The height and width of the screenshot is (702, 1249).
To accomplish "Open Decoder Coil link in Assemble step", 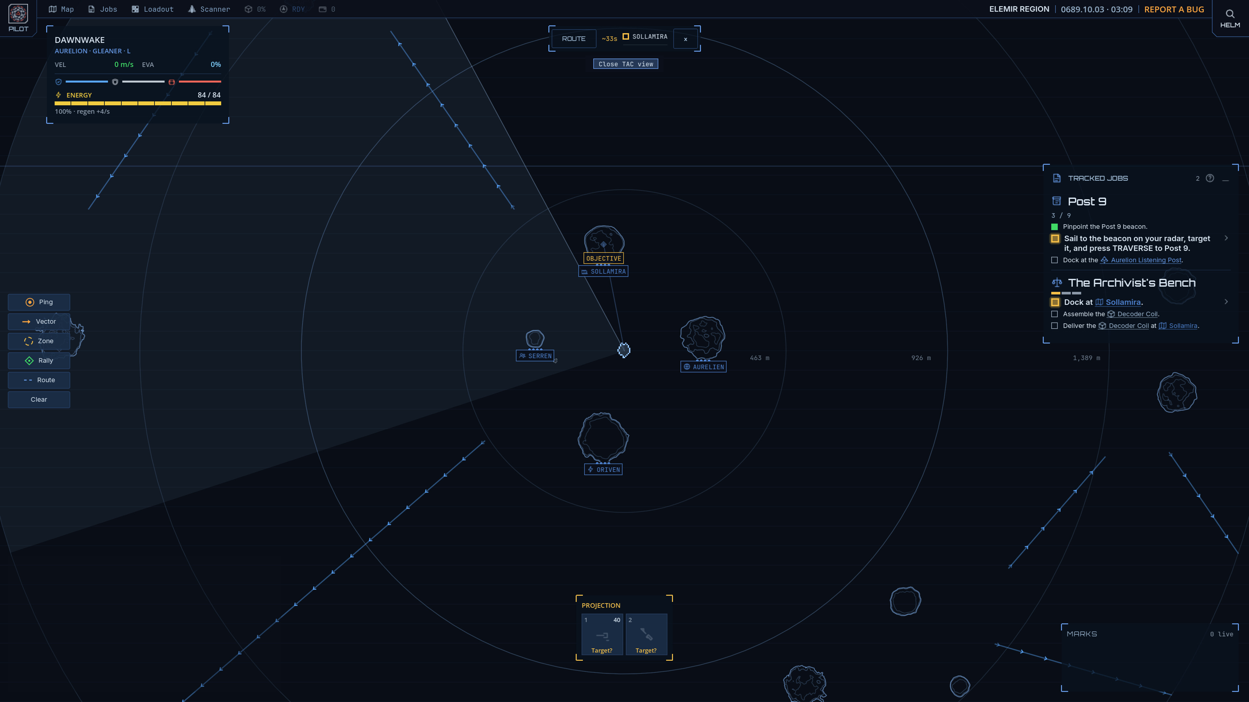I will 1132,314.
